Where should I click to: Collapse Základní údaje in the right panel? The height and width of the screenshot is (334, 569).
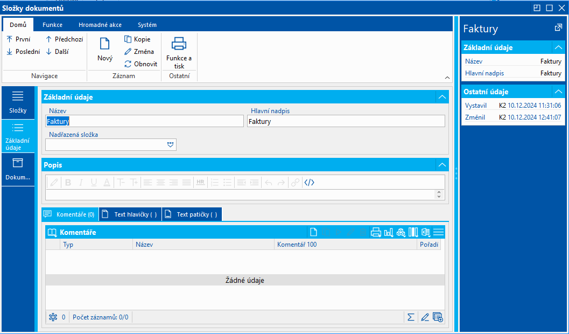point(558,47)
